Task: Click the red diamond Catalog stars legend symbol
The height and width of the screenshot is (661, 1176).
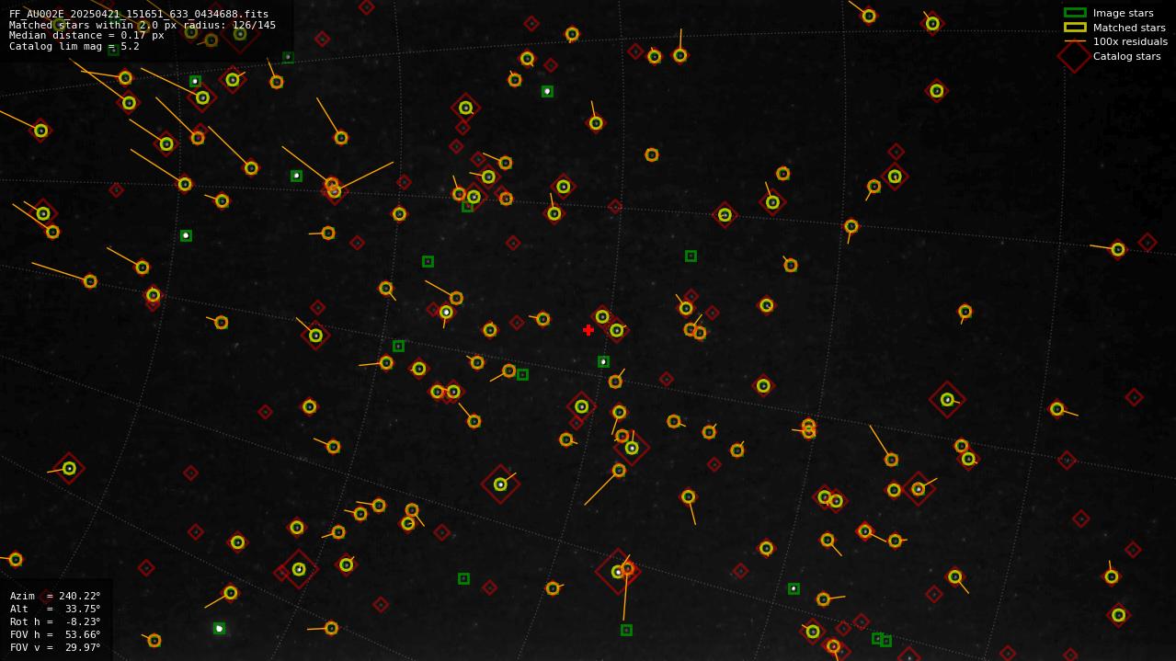Action: tap(1074, 56)
